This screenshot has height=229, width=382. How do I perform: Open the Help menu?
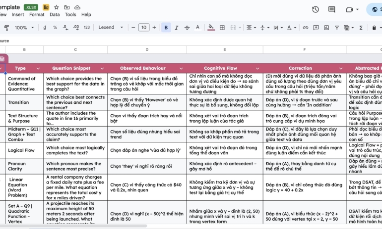pos(86,14)
